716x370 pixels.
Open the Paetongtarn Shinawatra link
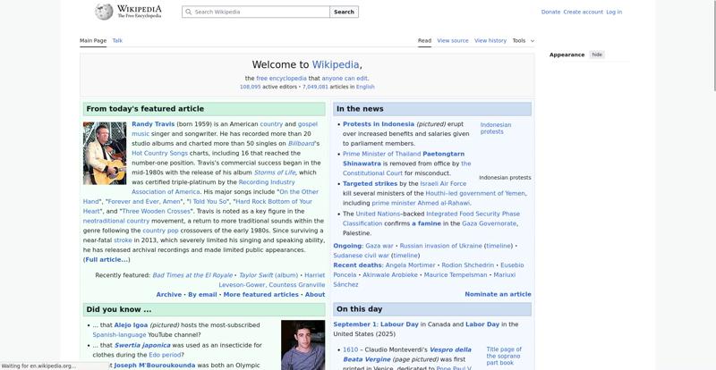pos(404,159)
